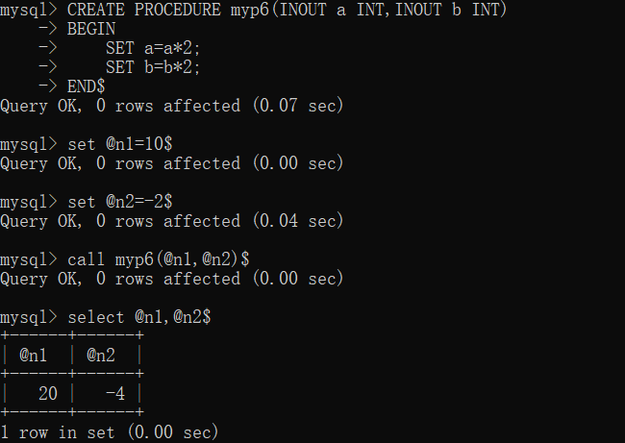Screen dimensions: 625x443
Task: Click the CREATE PROCEDURE myp6 command line
Action: click(254, 10)
